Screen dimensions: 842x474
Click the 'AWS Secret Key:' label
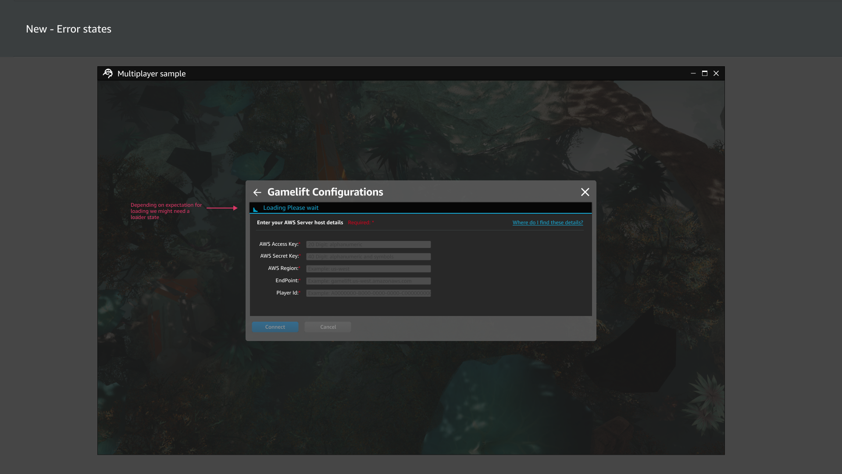[279, 256]
